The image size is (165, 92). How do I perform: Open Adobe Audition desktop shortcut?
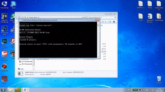tap(4, 43)
